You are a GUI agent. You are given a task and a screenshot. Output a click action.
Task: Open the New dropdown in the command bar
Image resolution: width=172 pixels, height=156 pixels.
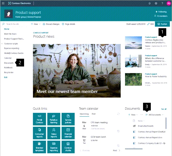(x=36, y=24)
